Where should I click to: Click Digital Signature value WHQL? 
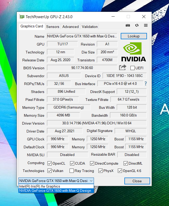coord(131,131)
